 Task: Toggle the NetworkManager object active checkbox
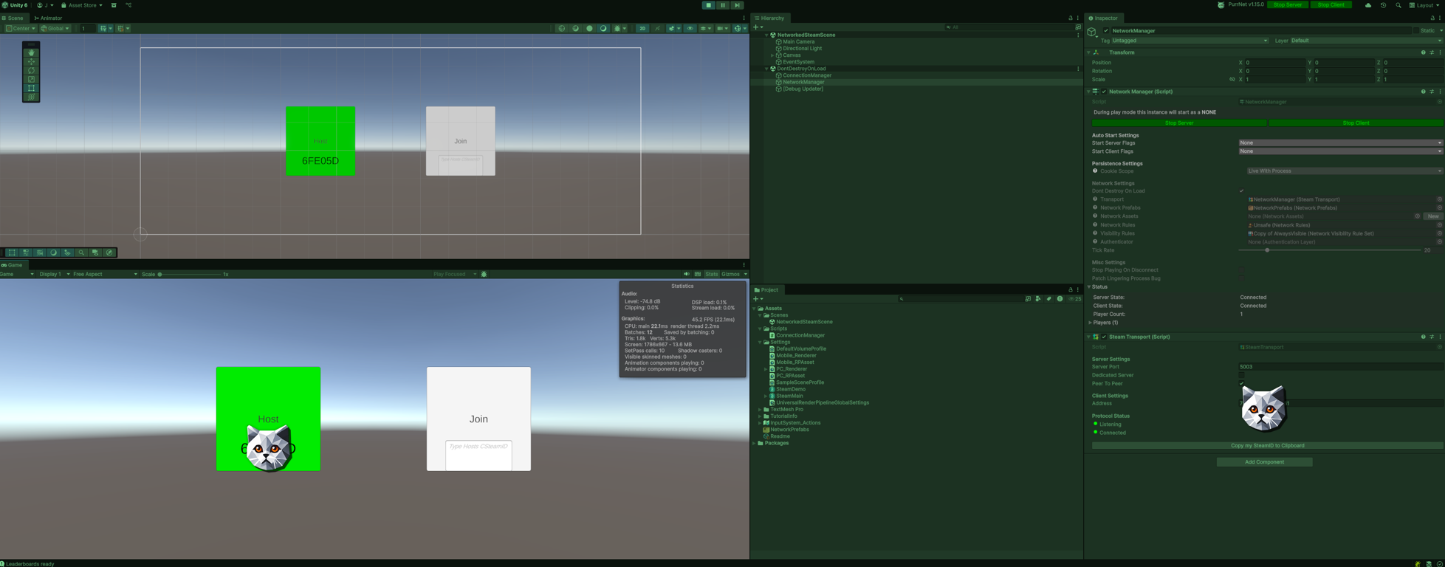[x=1106, y=31]
